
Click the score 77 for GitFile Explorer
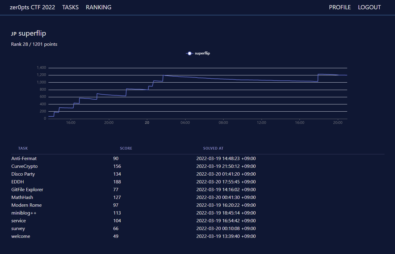point(116,190)
